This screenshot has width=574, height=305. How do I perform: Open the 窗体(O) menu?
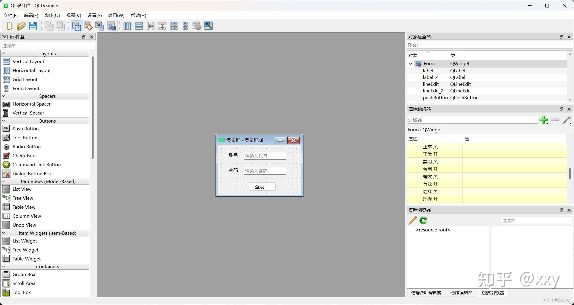(x=51, y=16)
